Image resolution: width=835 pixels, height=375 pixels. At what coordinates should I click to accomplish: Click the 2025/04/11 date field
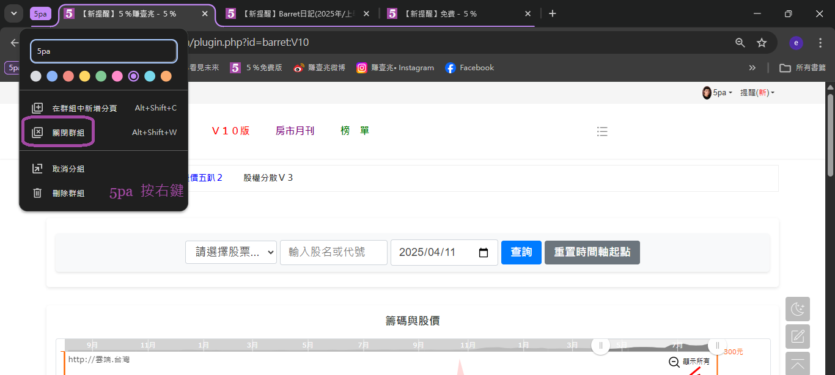(x=444, y=252)
